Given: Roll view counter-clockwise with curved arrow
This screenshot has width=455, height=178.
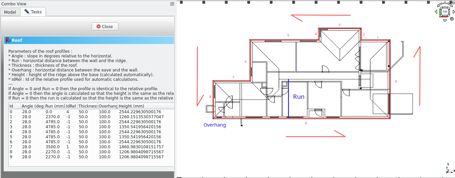Looking at the screenshot, I should click(x=439, y=6).
